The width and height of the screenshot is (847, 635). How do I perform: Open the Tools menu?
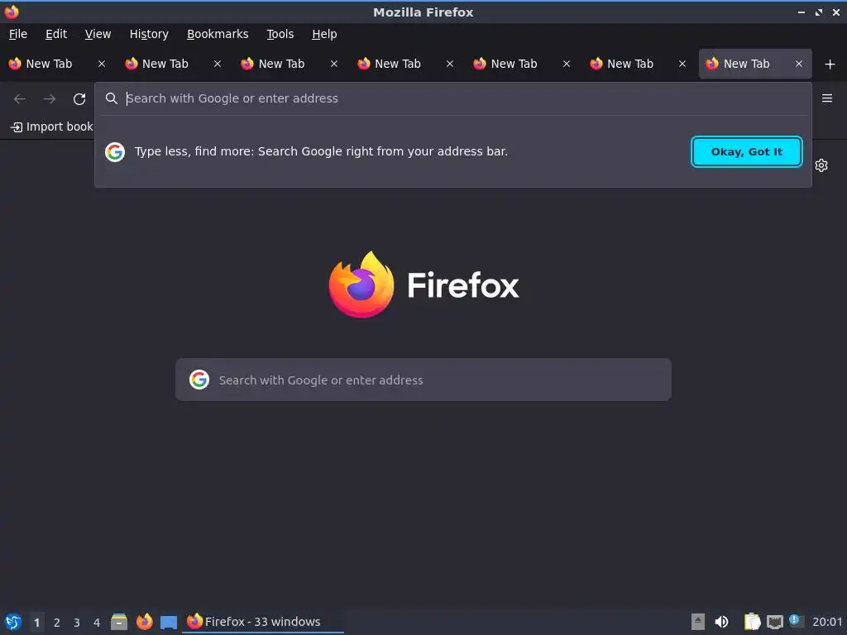click(x=280, y=34)
